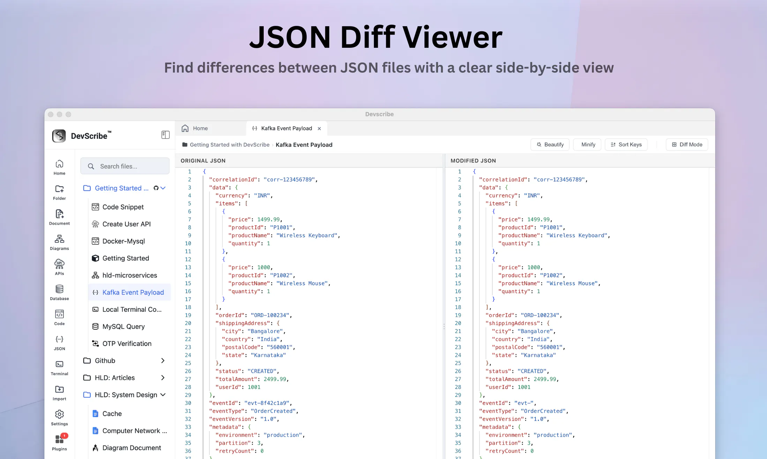Screen dimensions: 767x459
Task: Expand the HLD: Articles chevron
Action: tap(163, 378)
